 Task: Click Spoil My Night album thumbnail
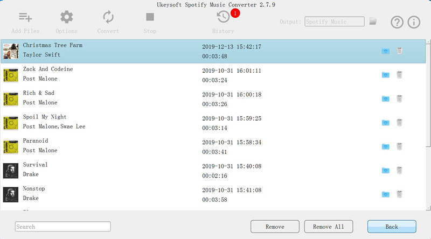pos(11,123)
